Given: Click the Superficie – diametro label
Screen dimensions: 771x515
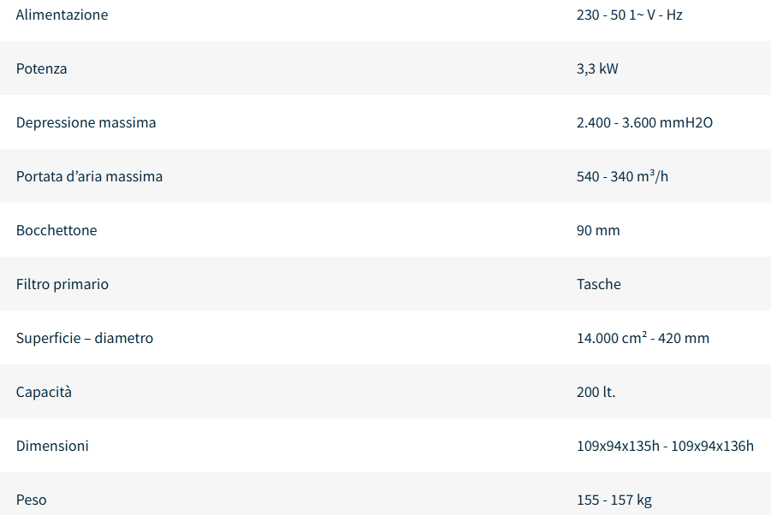Looking at the screenshot, I should [85, 339].
